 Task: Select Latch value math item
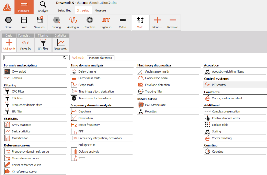[101, 78]
